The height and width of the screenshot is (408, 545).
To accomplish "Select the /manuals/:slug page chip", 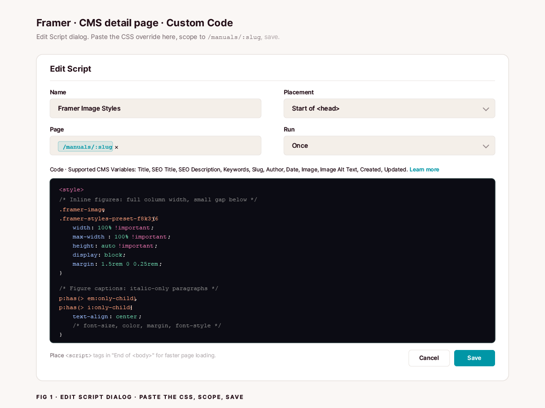I will pyautogui.click(x=85, y=146).
